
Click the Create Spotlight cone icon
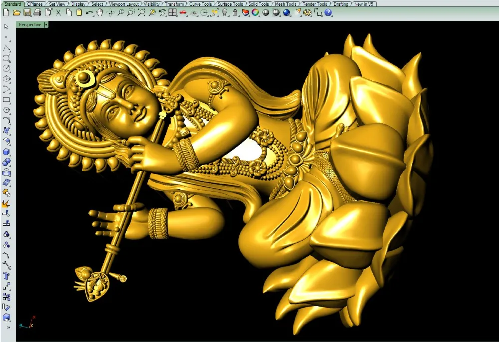pos(298,13)
